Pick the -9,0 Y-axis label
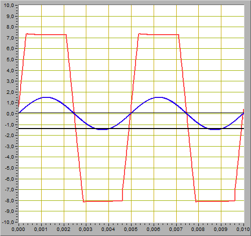The height and width of the screenshot is (236, 251). (x=9, y=211)
